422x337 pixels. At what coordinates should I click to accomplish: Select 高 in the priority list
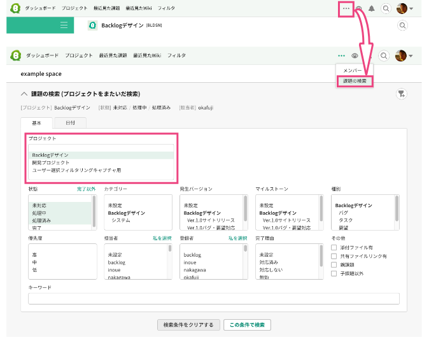coord(34,255)
